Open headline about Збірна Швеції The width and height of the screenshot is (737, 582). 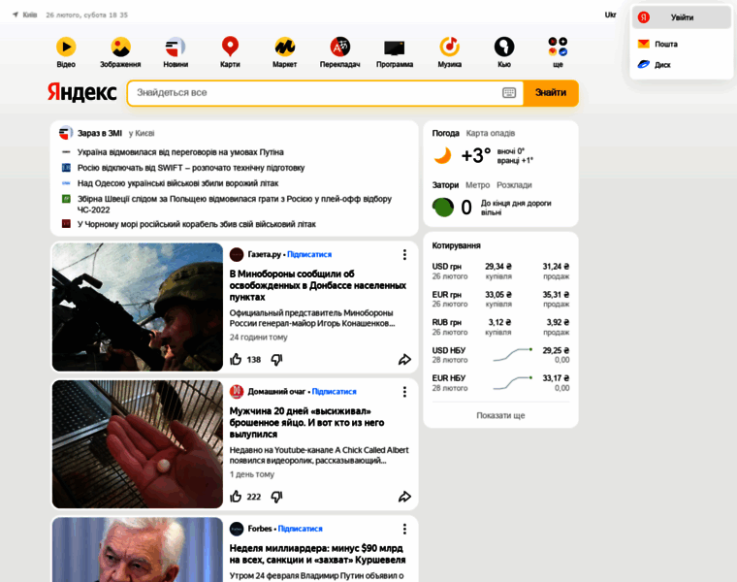(235, 204)
